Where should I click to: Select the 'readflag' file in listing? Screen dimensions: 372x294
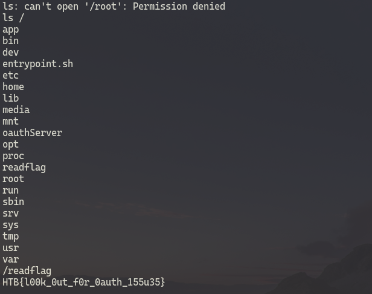pyautogui.click(x=24, y=168)
